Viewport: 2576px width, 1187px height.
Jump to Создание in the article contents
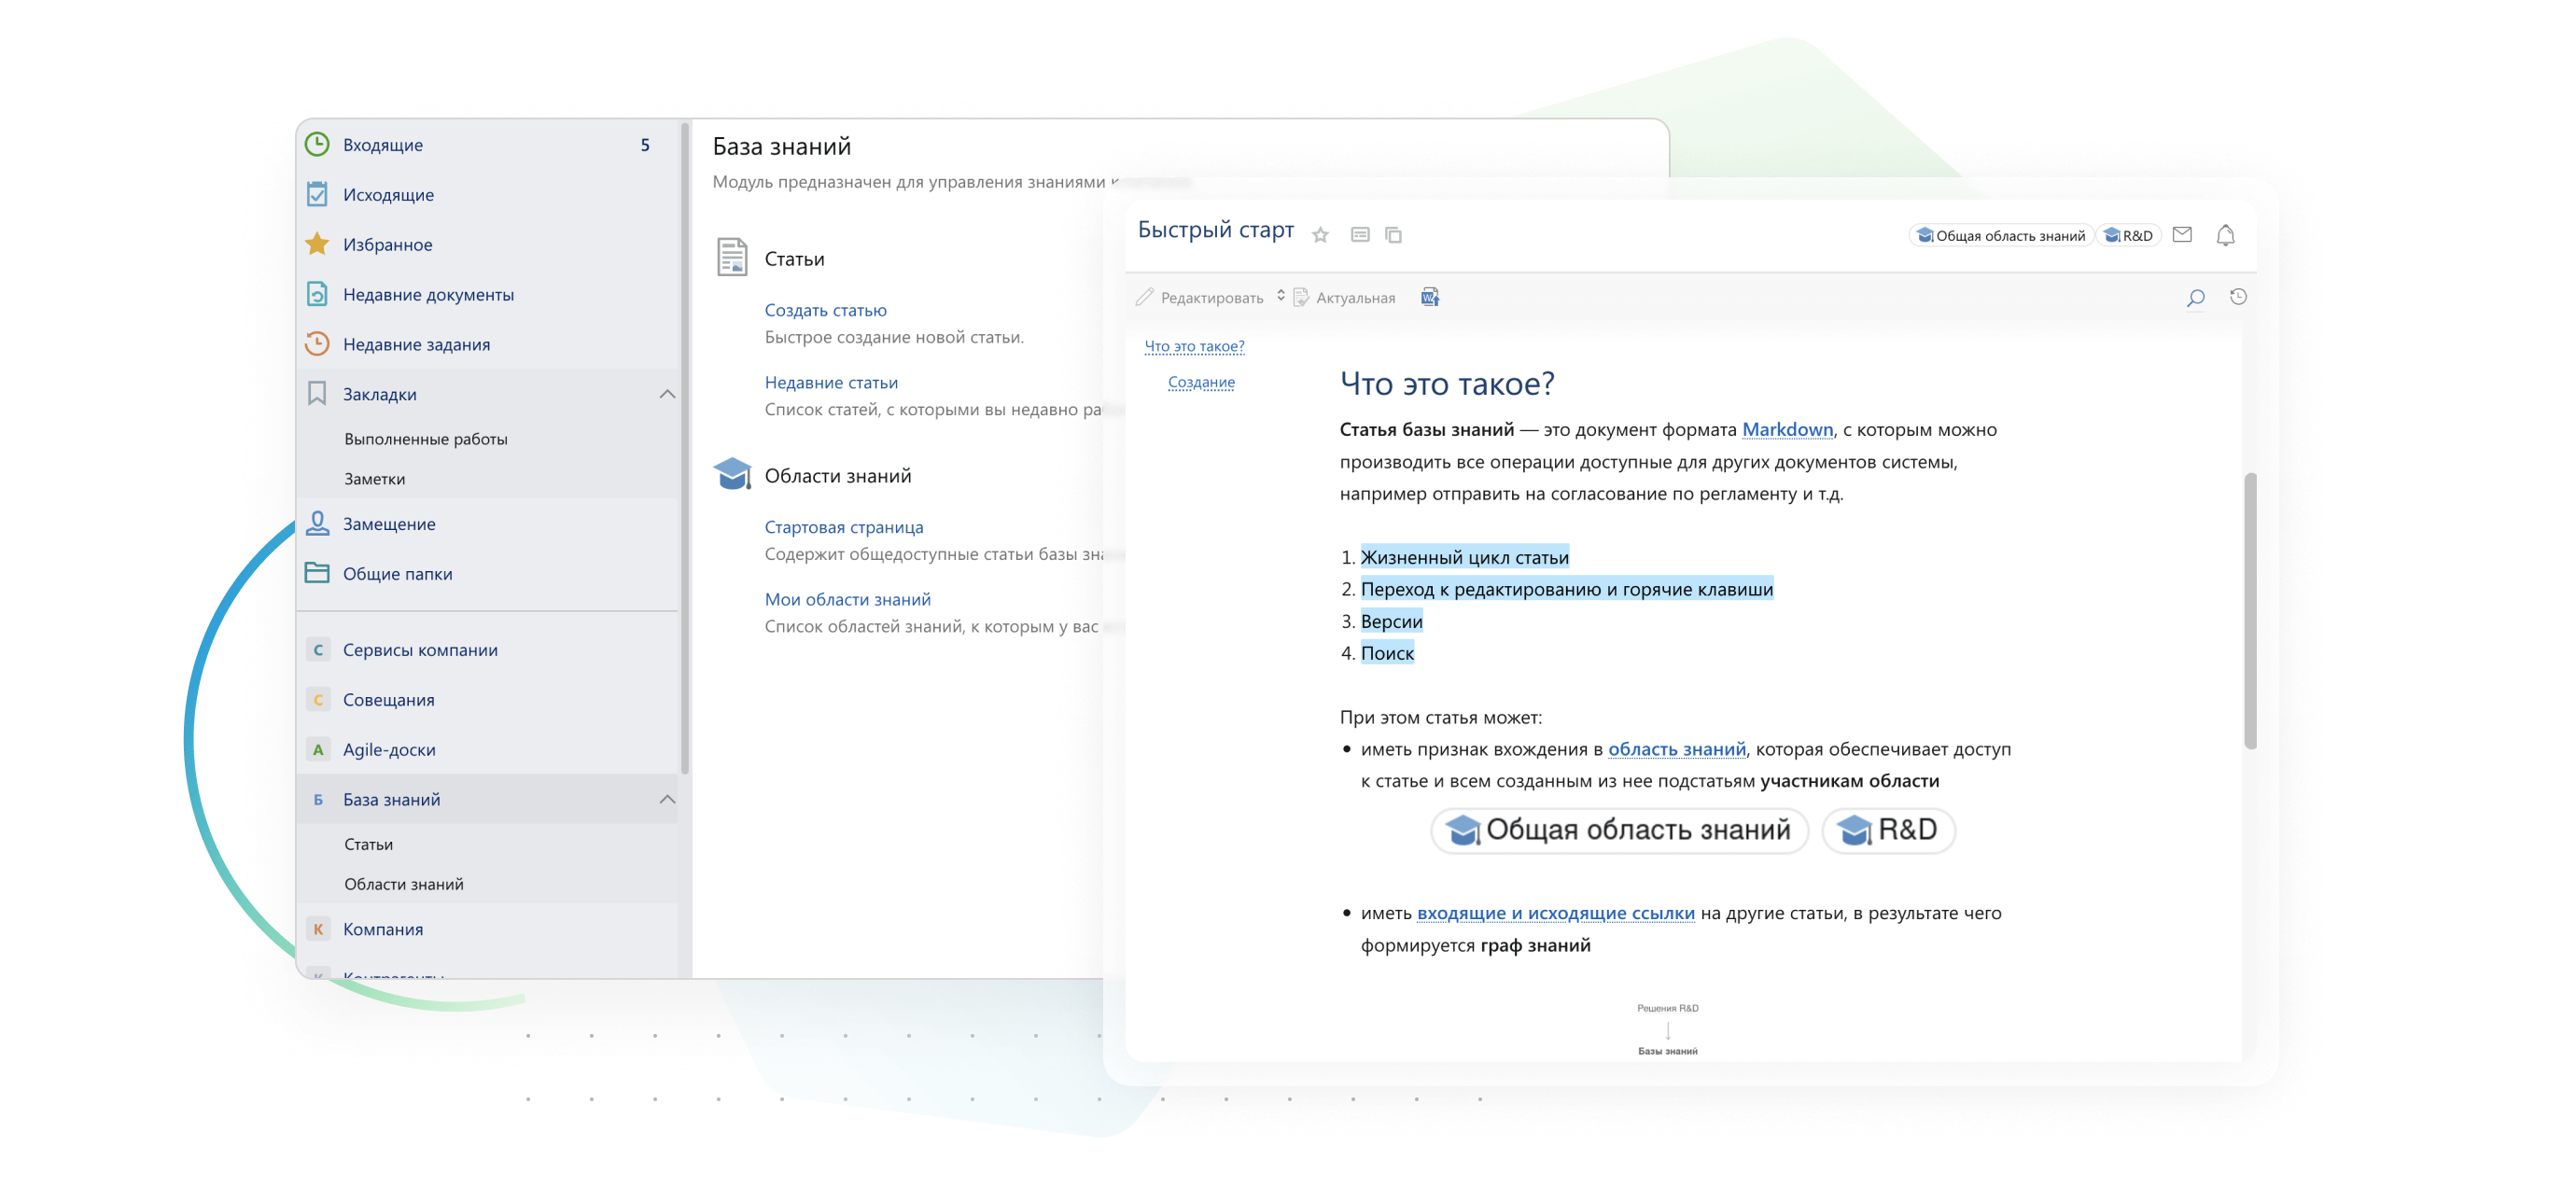(x=1201, y=382)
